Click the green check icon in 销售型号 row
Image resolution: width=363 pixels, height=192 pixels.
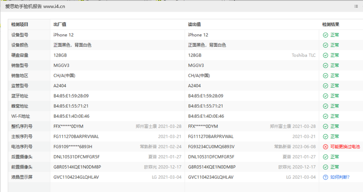tap(325, 65)
